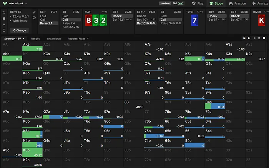Select Check in the SB 25.68 turn panel
Viewport: 269px width, 168px height.
point(239,16)
